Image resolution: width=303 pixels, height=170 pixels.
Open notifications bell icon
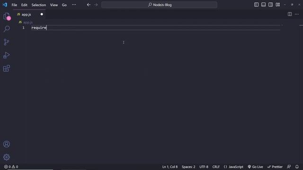point(297,167)
